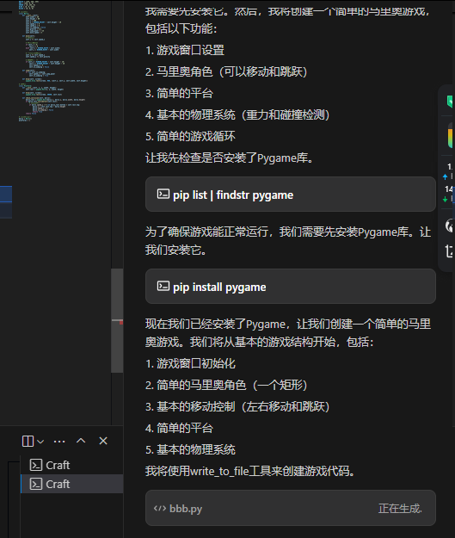Click the text 3. 基本的移动控制（左右移动和跳跃）
The image size is (455, 538).
237,406
